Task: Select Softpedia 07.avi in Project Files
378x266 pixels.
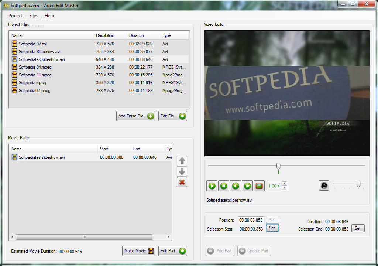Action: pyautogui.click(x=99, y=44)
